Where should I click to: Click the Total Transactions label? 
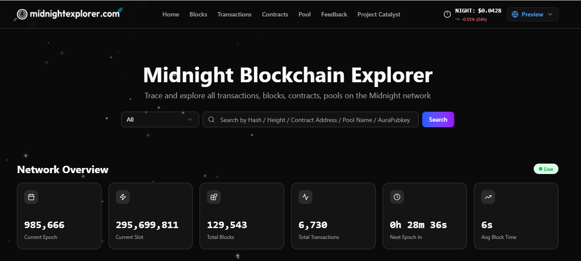(319, 237)
